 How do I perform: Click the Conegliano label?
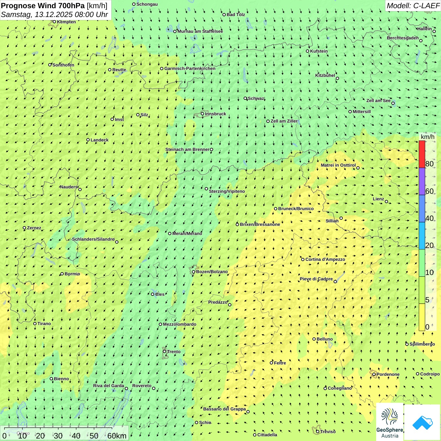(340, 388)
